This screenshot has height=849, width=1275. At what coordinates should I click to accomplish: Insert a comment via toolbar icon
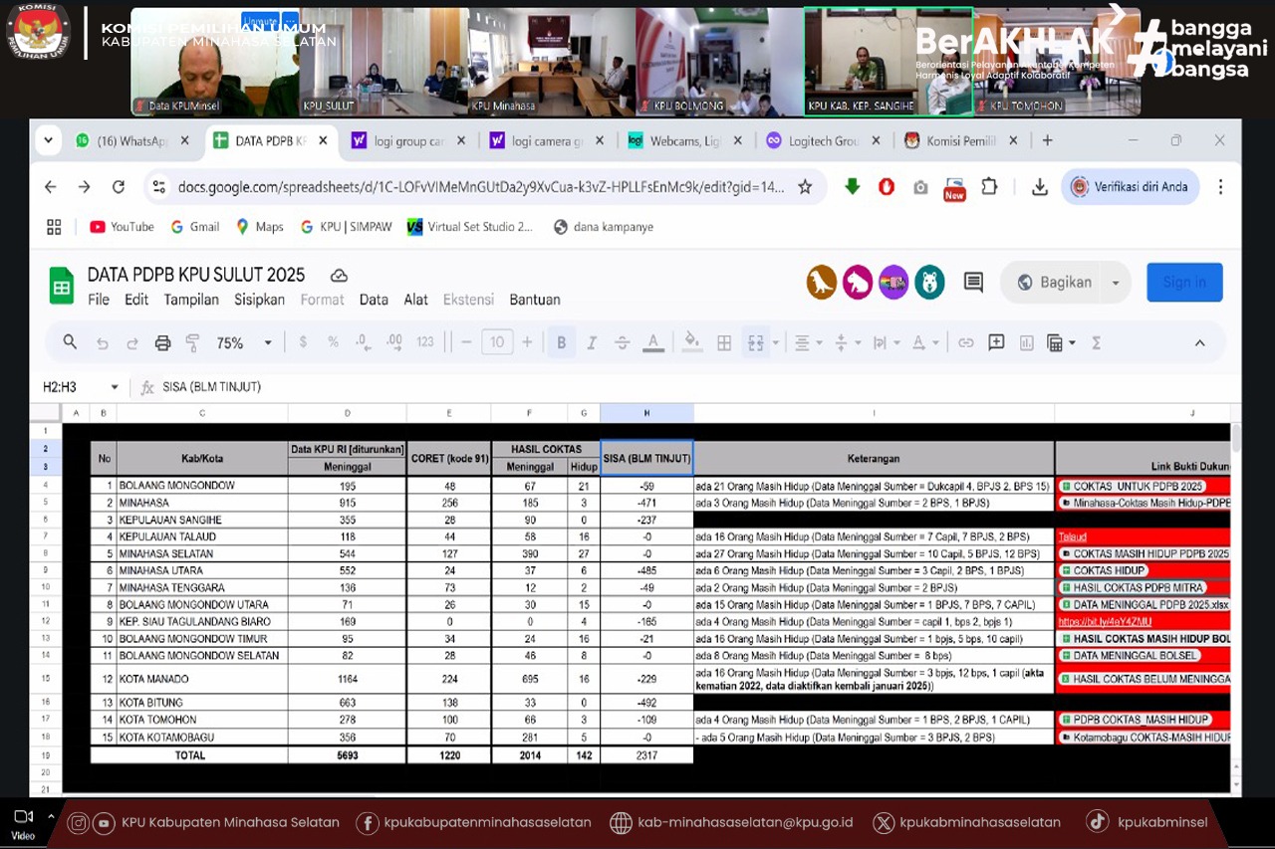(996, 342)
